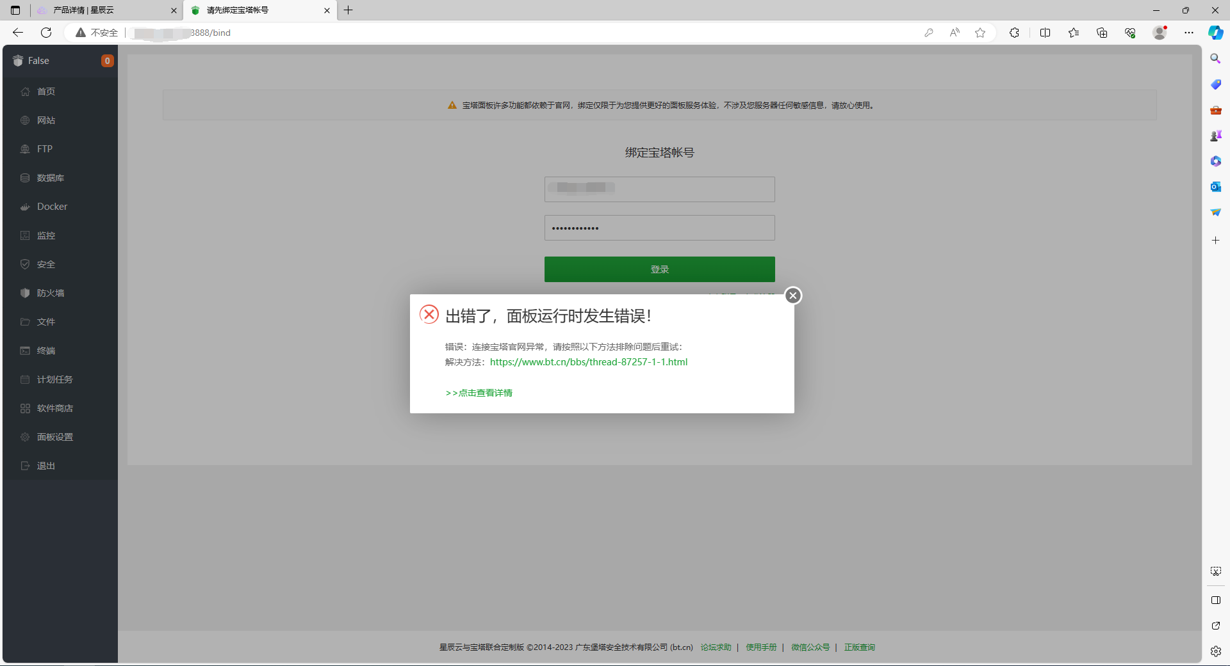Open browser essentials heart icon
Viewport: 1230px width, 666px height.
coord(1130,33)
